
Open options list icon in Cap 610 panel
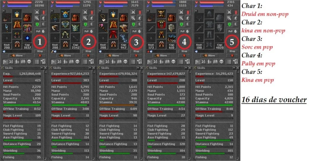click(181, 62)
